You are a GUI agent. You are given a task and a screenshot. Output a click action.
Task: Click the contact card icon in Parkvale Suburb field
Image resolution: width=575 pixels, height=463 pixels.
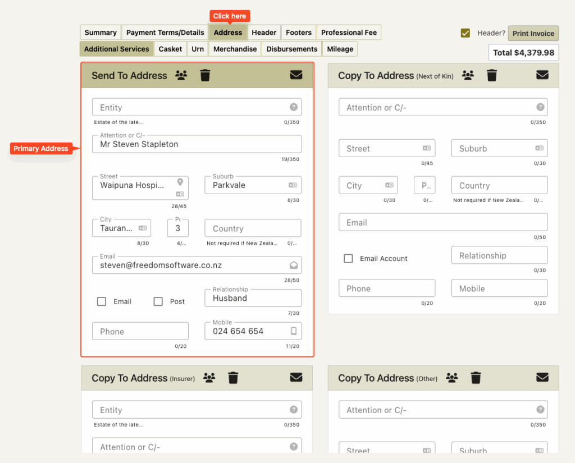click(293, 185)
